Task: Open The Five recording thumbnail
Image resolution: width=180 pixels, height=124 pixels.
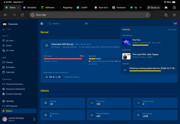Action: [x=126, y=42]
